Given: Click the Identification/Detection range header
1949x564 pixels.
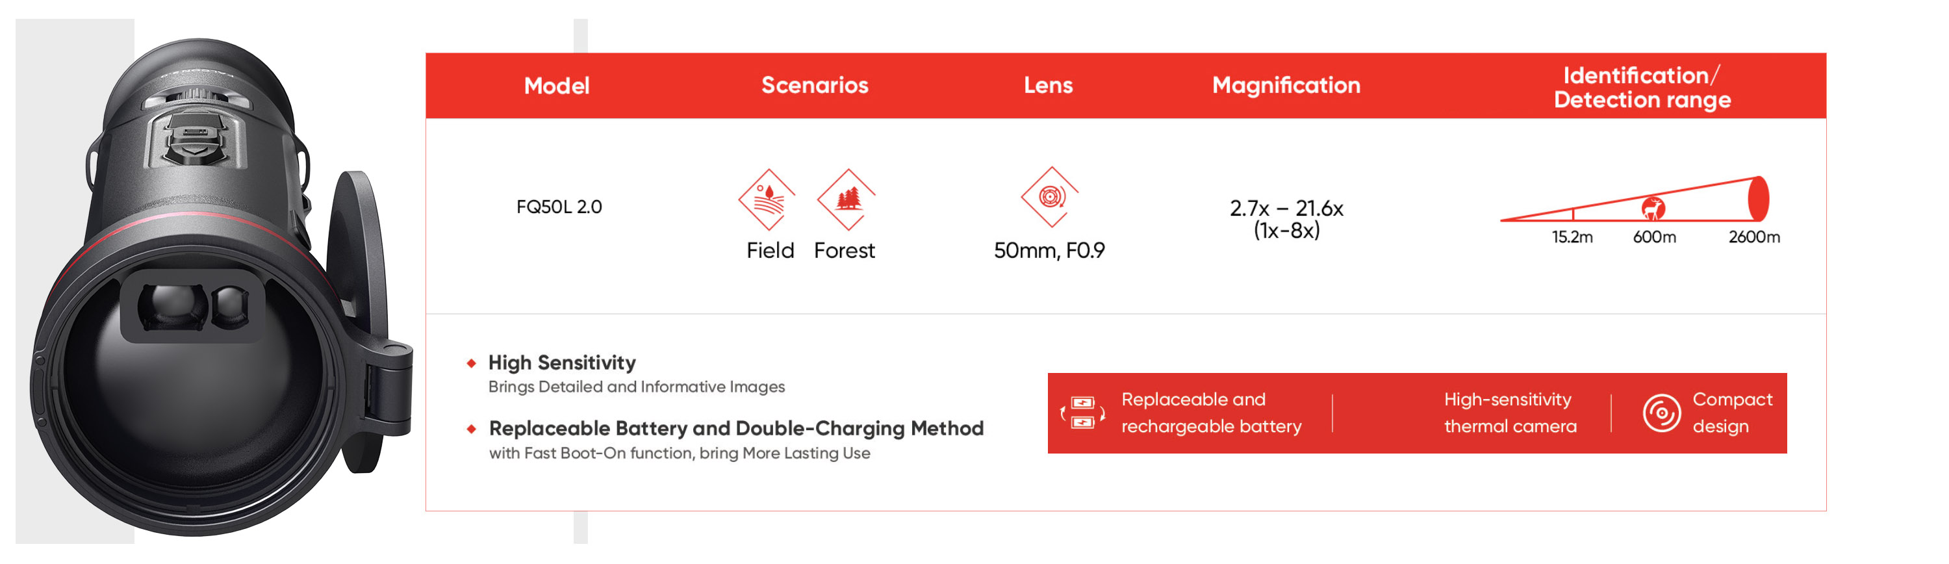Looking at the screenshot, I should point(1642,87).
